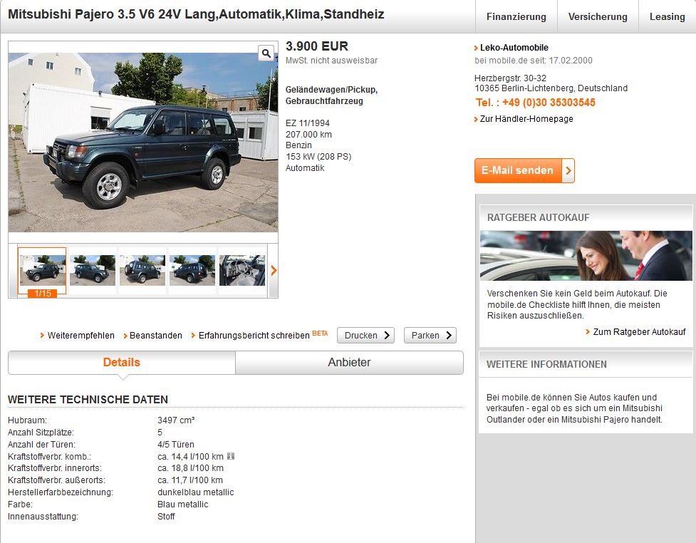Click the magnifier icon on car photo
Screen dimensions: 696x543
[x=266, y=53]
